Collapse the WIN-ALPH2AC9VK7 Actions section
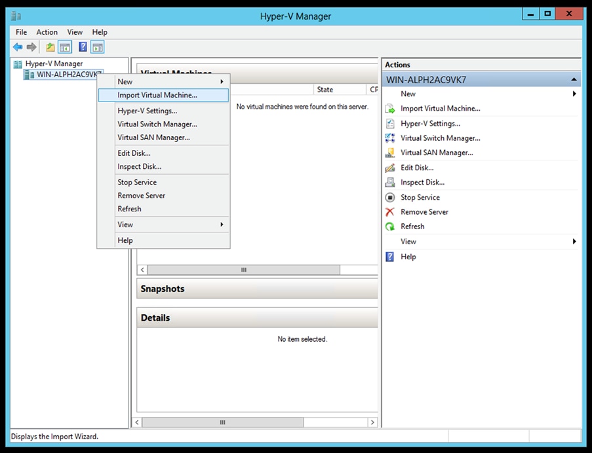The width and height of the screenshot is (592, 453). point(574,79)
